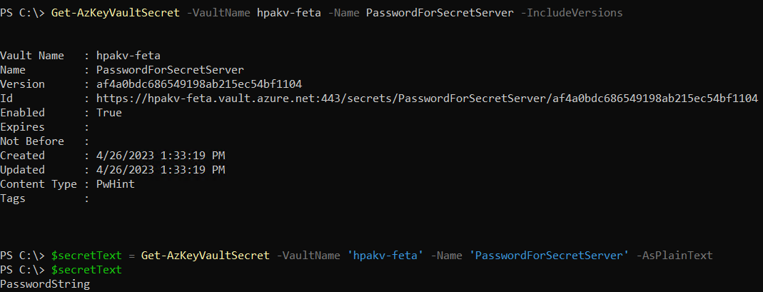
Task: Click the Not Before field label
Action: (x=32, y=141)
